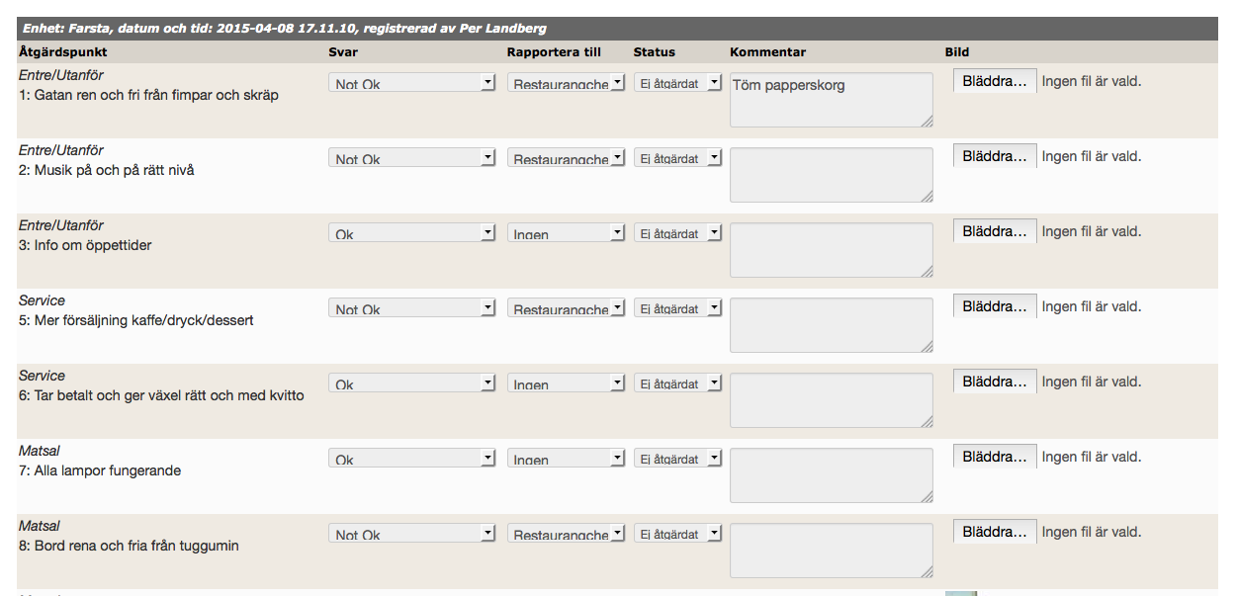Browse file for Info om öppettider row
The width and height of the screenshot is (1237, 596).
pos(995,231)
